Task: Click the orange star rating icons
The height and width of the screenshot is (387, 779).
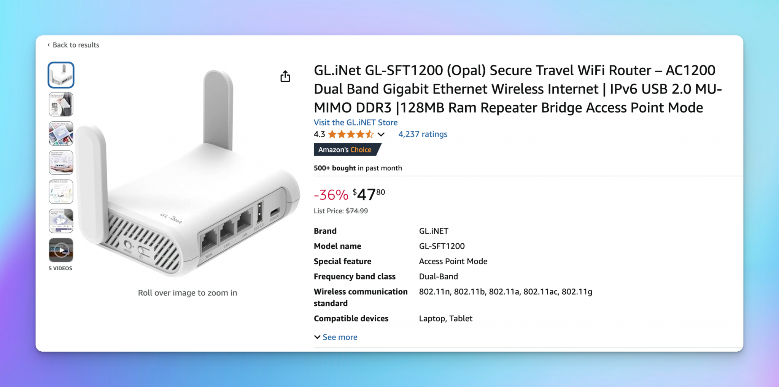Action: click(350, 134)
